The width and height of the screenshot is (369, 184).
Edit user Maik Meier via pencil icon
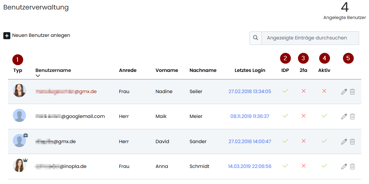point(344,116)
